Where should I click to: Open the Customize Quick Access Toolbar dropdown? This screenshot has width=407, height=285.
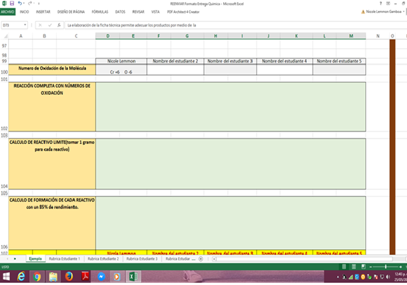(x=39, y=3)
